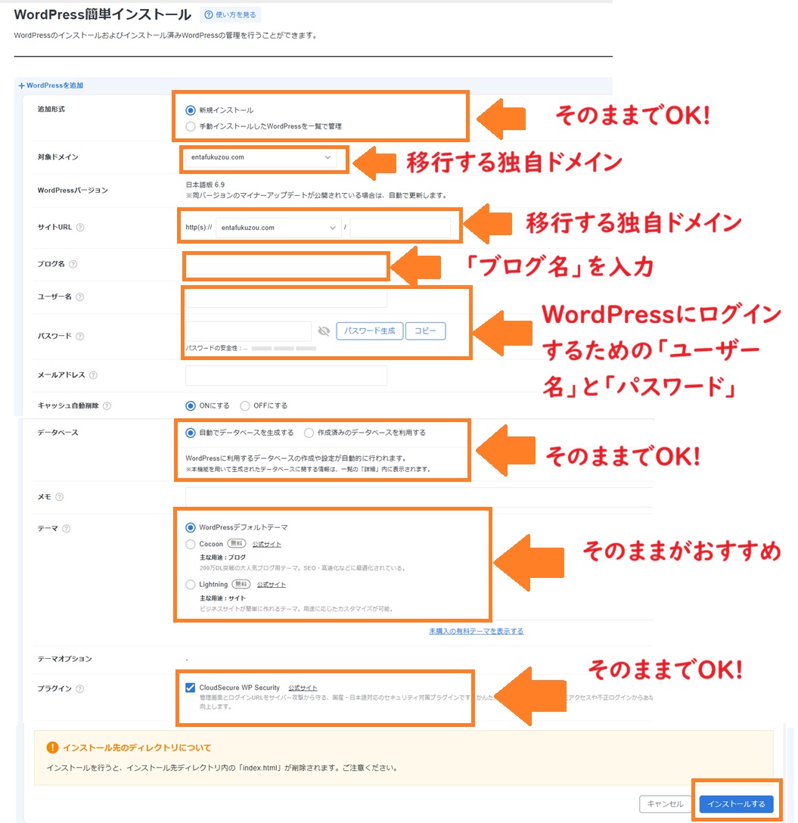Open the Cocoon 公式サイト link
798x823 pixels.
click(266, 543)
